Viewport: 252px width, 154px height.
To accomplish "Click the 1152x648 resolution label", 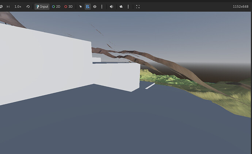I will pos(241,7).
